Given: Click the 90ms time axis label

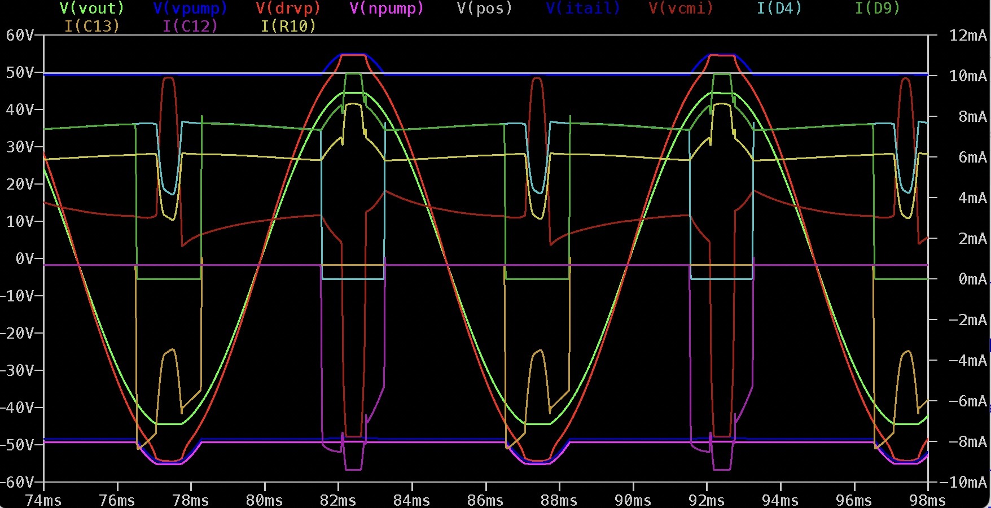Looking at the screenshot, I should tap(633, 501).
